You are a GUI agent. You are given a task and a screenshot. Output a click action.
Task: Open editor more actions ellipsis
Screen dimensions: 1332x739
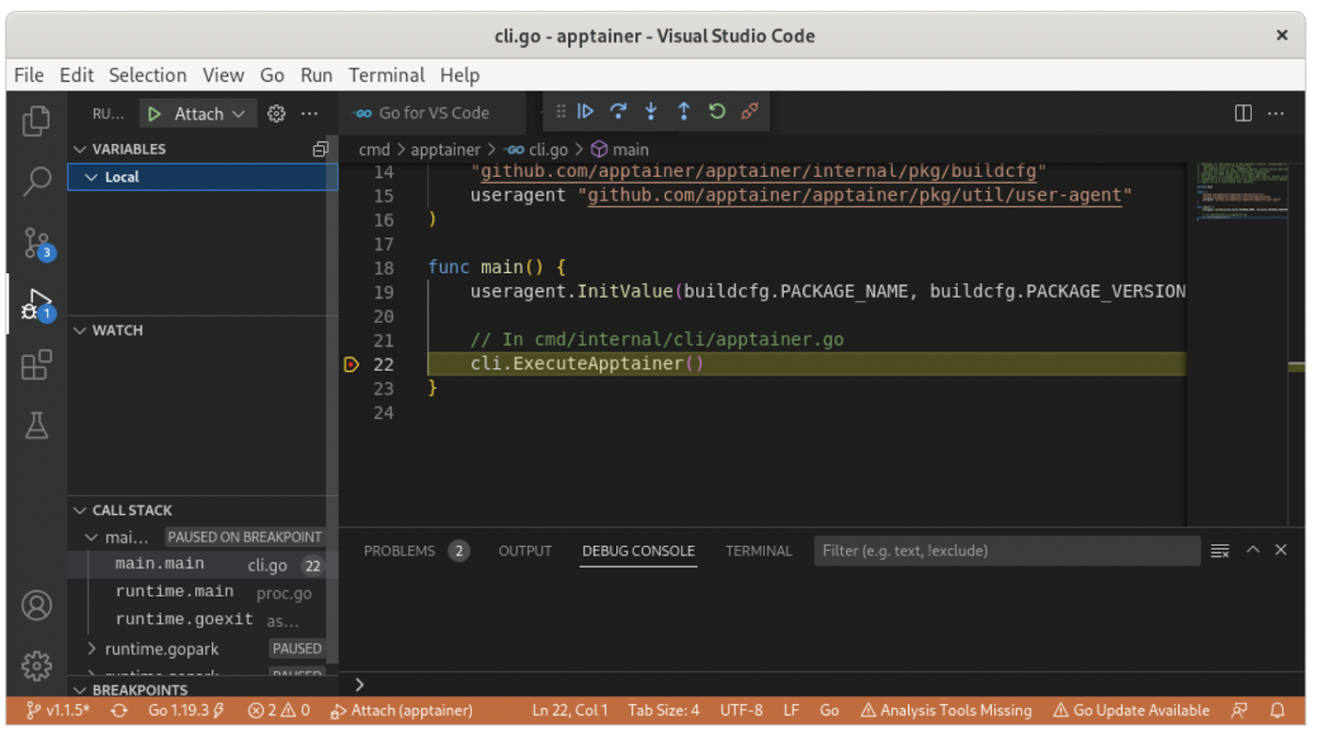point(1275,113)
